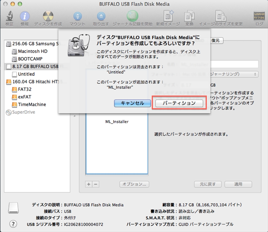The width and height of the screenshot is (268, 232).
Task: Click the 検証 (Verify) microscope toolbar icon
Action: pyautogui.click(x=9, y=16)
